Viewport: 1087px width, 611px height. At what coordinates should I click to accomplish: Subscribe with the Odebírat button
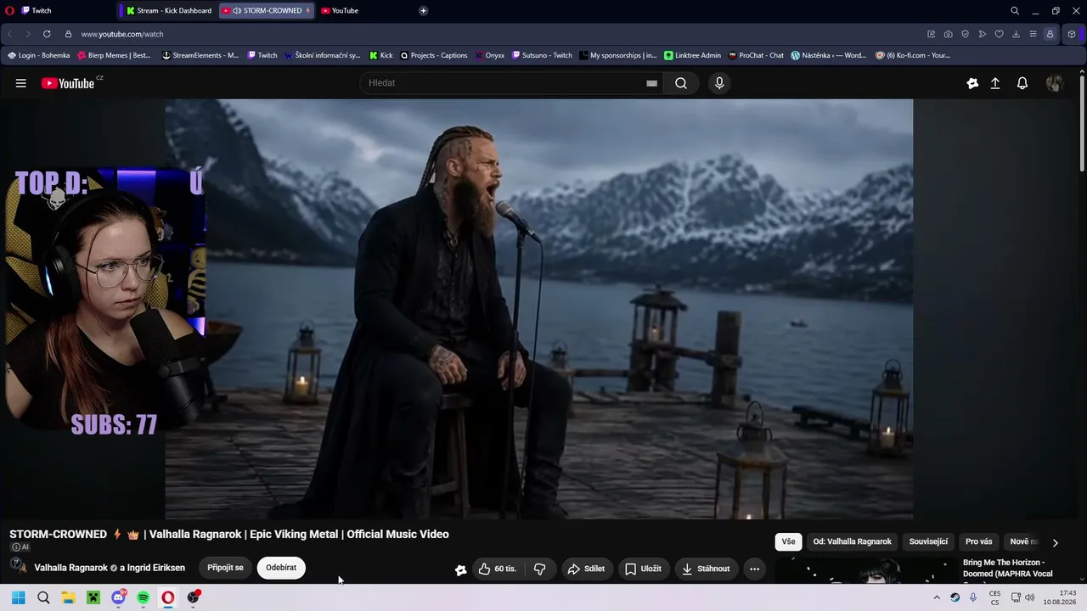[281, 568]
